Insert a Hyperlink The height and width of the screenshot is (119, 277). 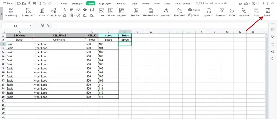click(244, 12)
